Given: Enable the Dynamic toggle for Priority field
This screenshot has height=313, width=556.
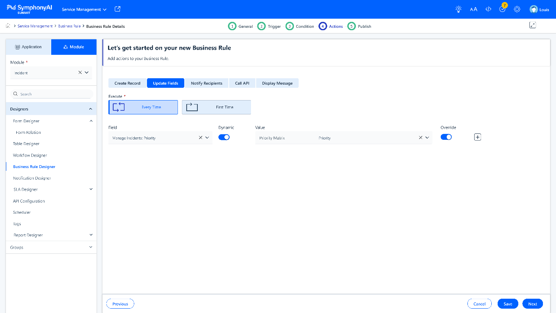Looking at the screenshot, I should pyautogui.click(x=224, y=137).
